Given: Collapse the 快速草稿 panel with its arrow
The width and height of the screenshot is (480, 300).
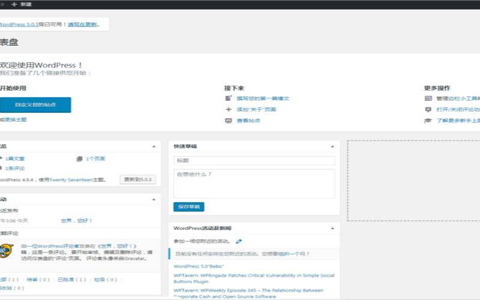Looking at the screenshot, I should (332, 146).
